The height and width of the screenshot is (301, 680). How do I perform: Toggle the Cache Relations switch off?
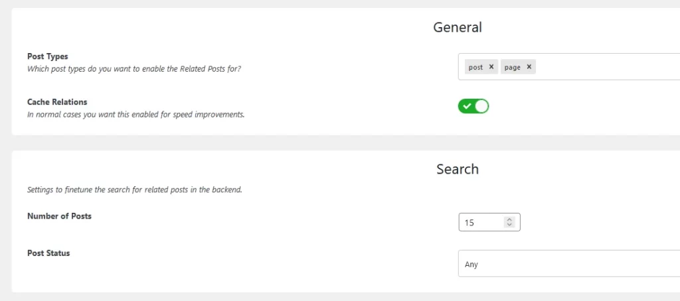[473, 106]
